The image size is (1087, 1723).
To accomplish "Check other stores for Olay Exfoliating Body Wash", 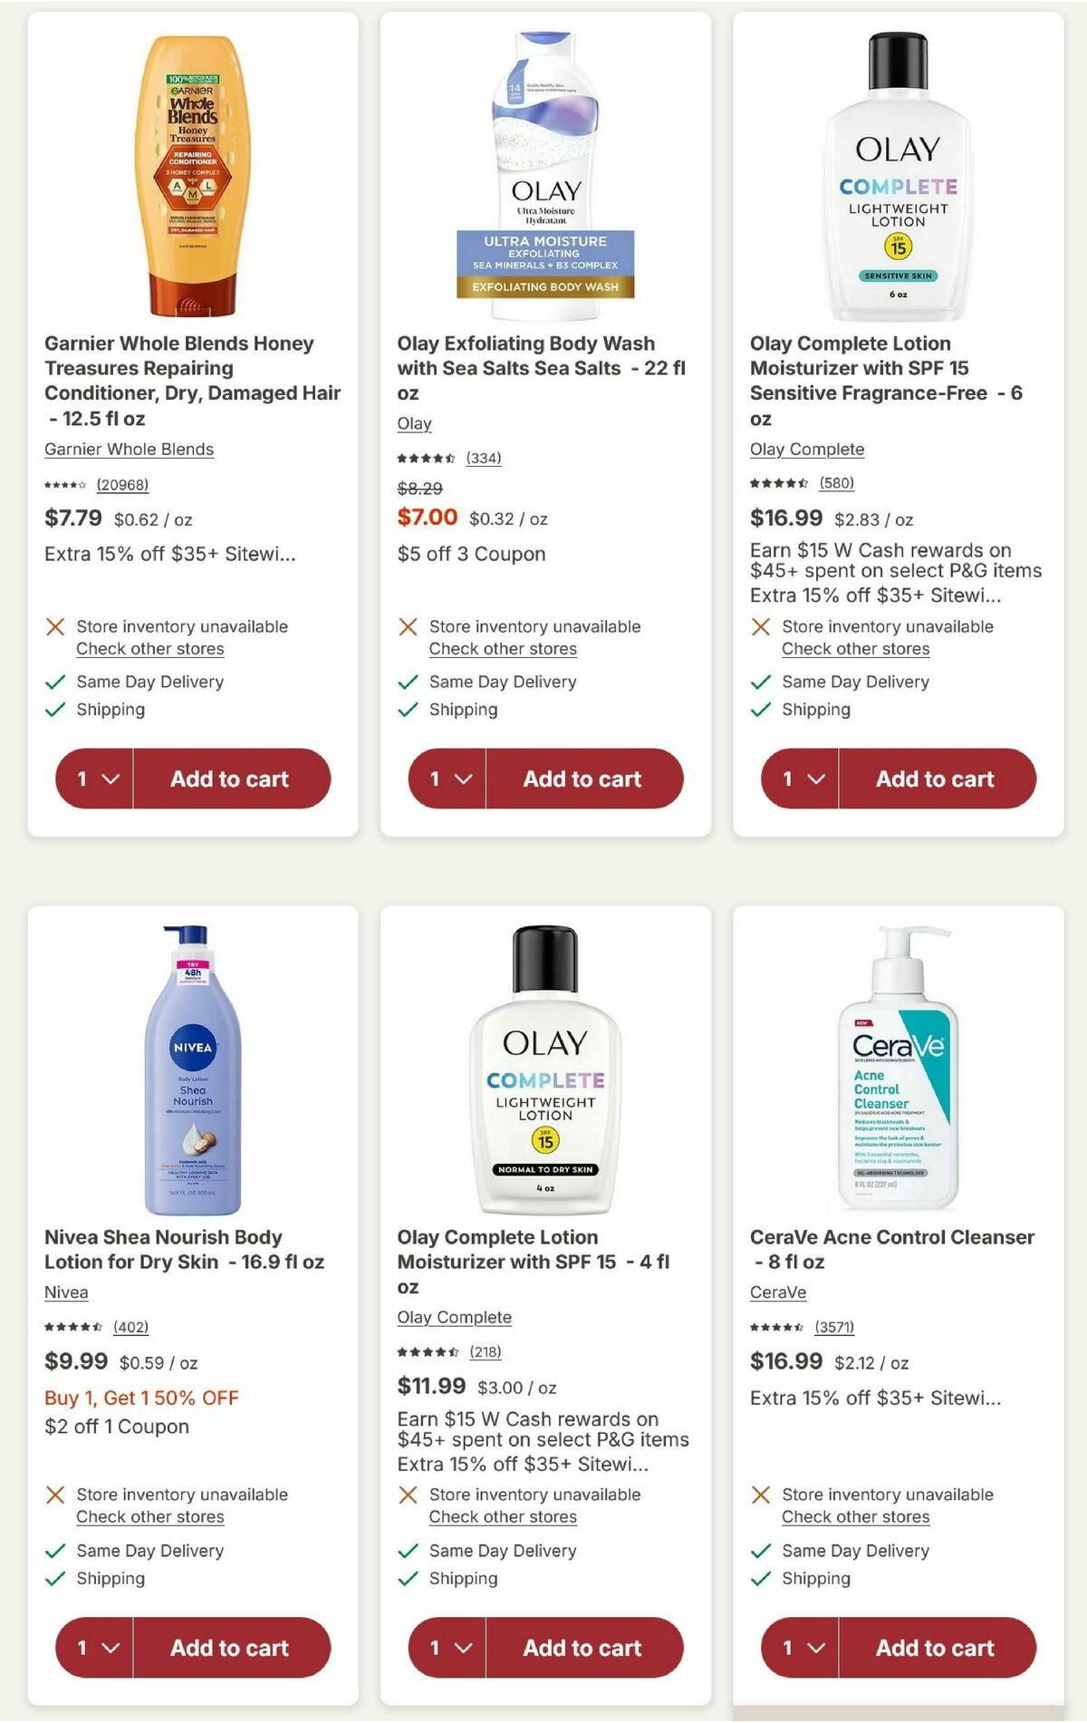I will [x=502, y=649].
